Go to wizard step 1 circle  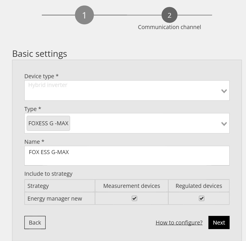tap(84, 15)
